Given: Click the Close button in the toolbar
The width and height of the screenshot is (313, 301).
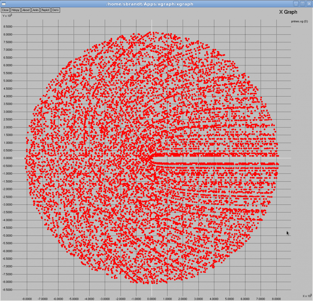Looking at the screenshot, I should point(5,10).
